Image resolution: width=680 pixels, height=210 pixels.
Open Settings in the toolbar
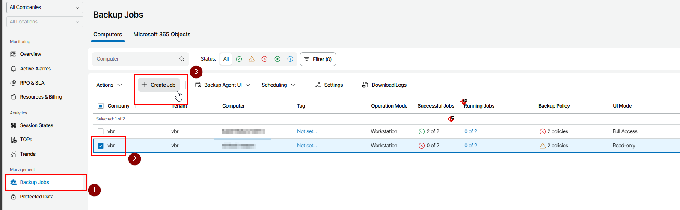click(x=329, y=85)
